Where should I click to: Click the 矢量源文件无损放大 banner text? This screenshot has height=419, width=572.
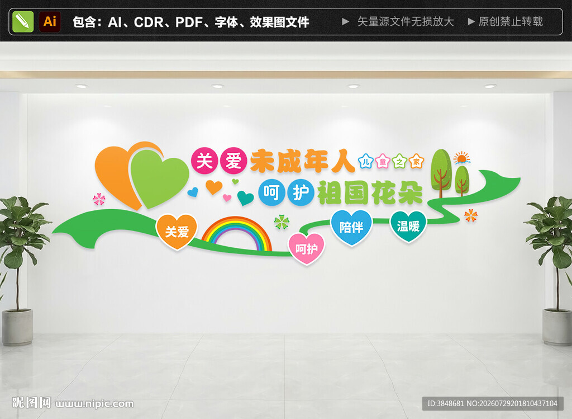point(406,22)
